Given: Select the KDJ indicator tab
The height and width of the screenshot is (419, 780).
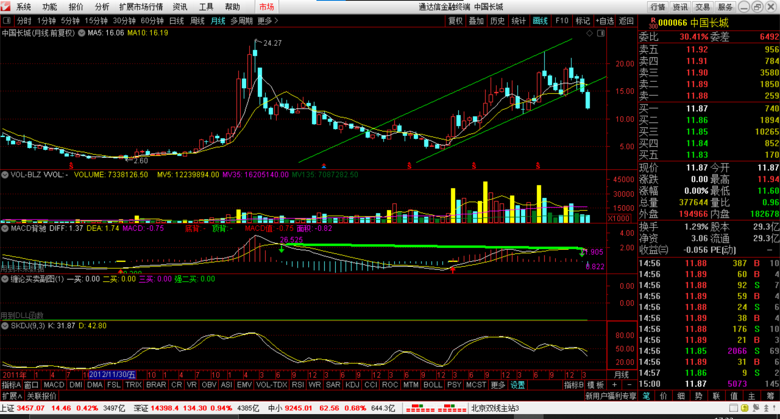Looking at the screenshot, I should click(352, 384).
